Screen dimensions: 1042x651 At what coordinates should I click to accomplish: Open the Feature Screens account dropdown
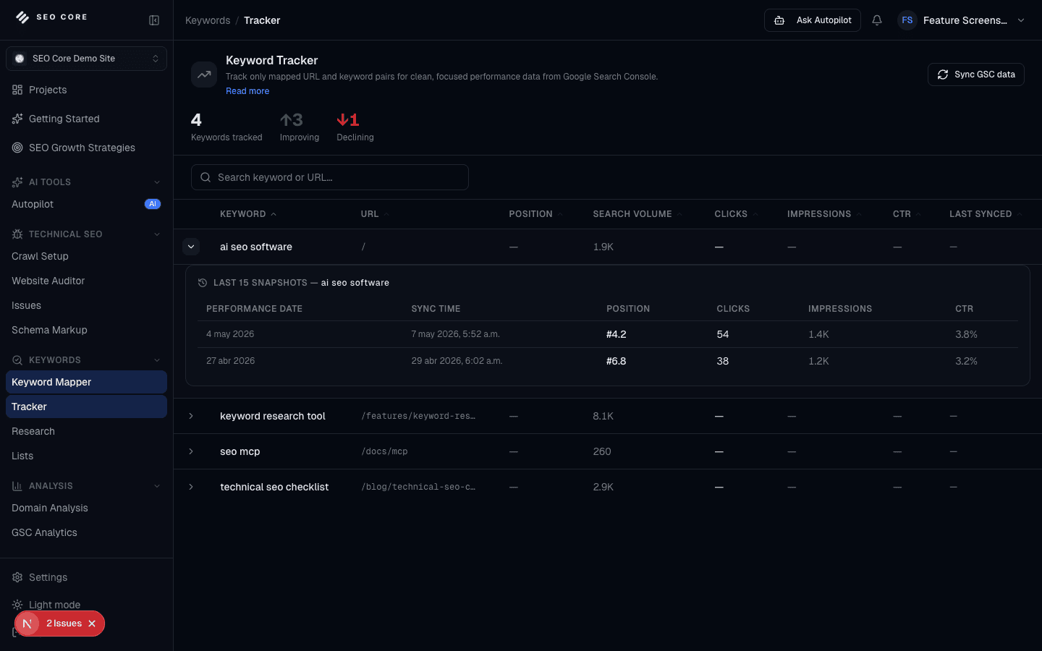(x=962, y=20)
